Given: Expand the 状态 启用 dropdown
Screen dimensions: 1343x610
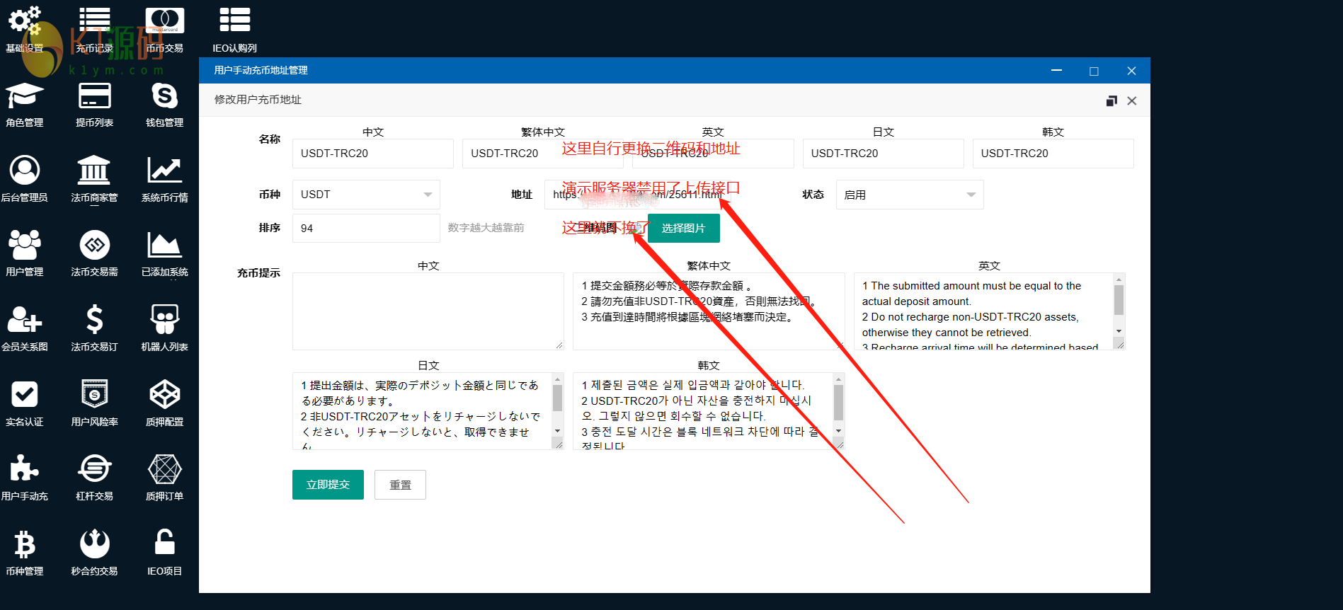Looking at the screenshot, I should [910, 195].
